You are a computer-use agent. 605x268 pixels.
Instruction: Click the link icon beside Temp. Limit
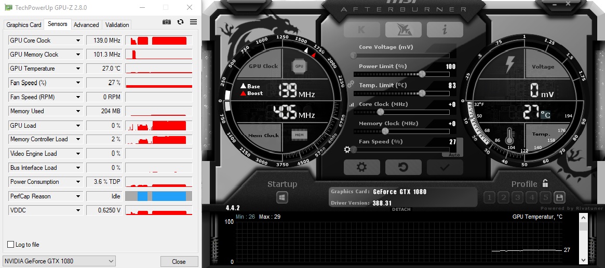pyautogui.click(x=351, y=84)
